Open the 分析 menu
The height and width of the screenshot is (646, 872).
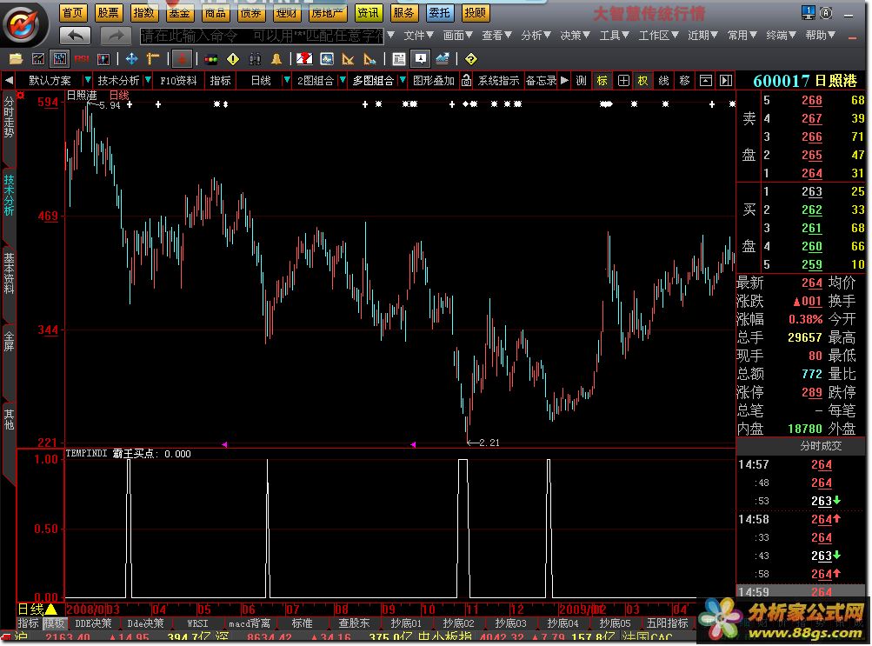pos(536,36)
